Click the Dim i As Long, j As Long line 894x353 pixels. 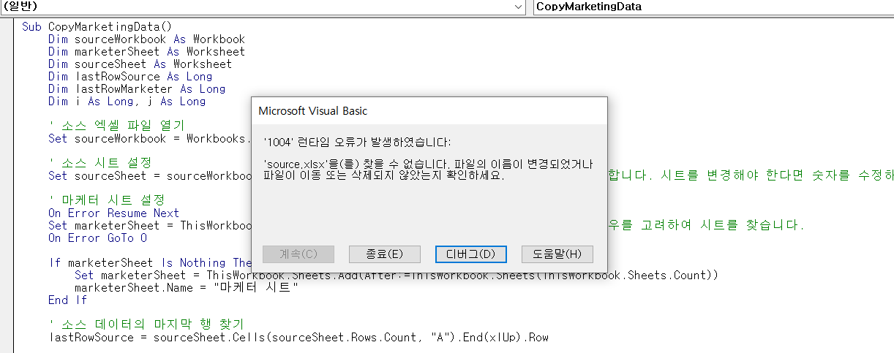pyautogui.click(x=127, y=102)
